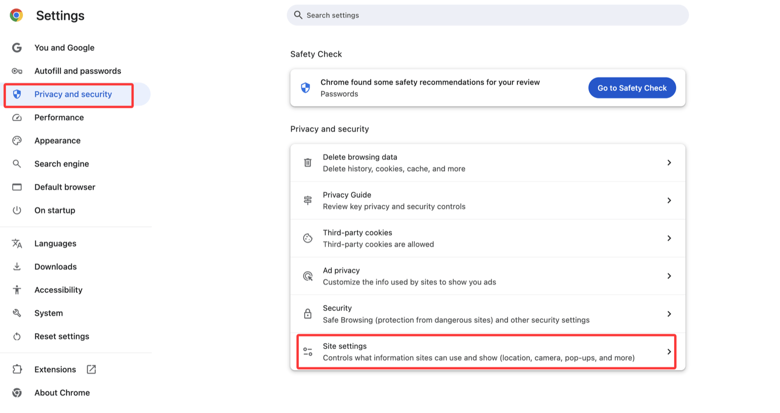This screenshot has width=780, height=413.
Task: Click the Chrome logo beside Settings
Action: [x=17, y=16]
